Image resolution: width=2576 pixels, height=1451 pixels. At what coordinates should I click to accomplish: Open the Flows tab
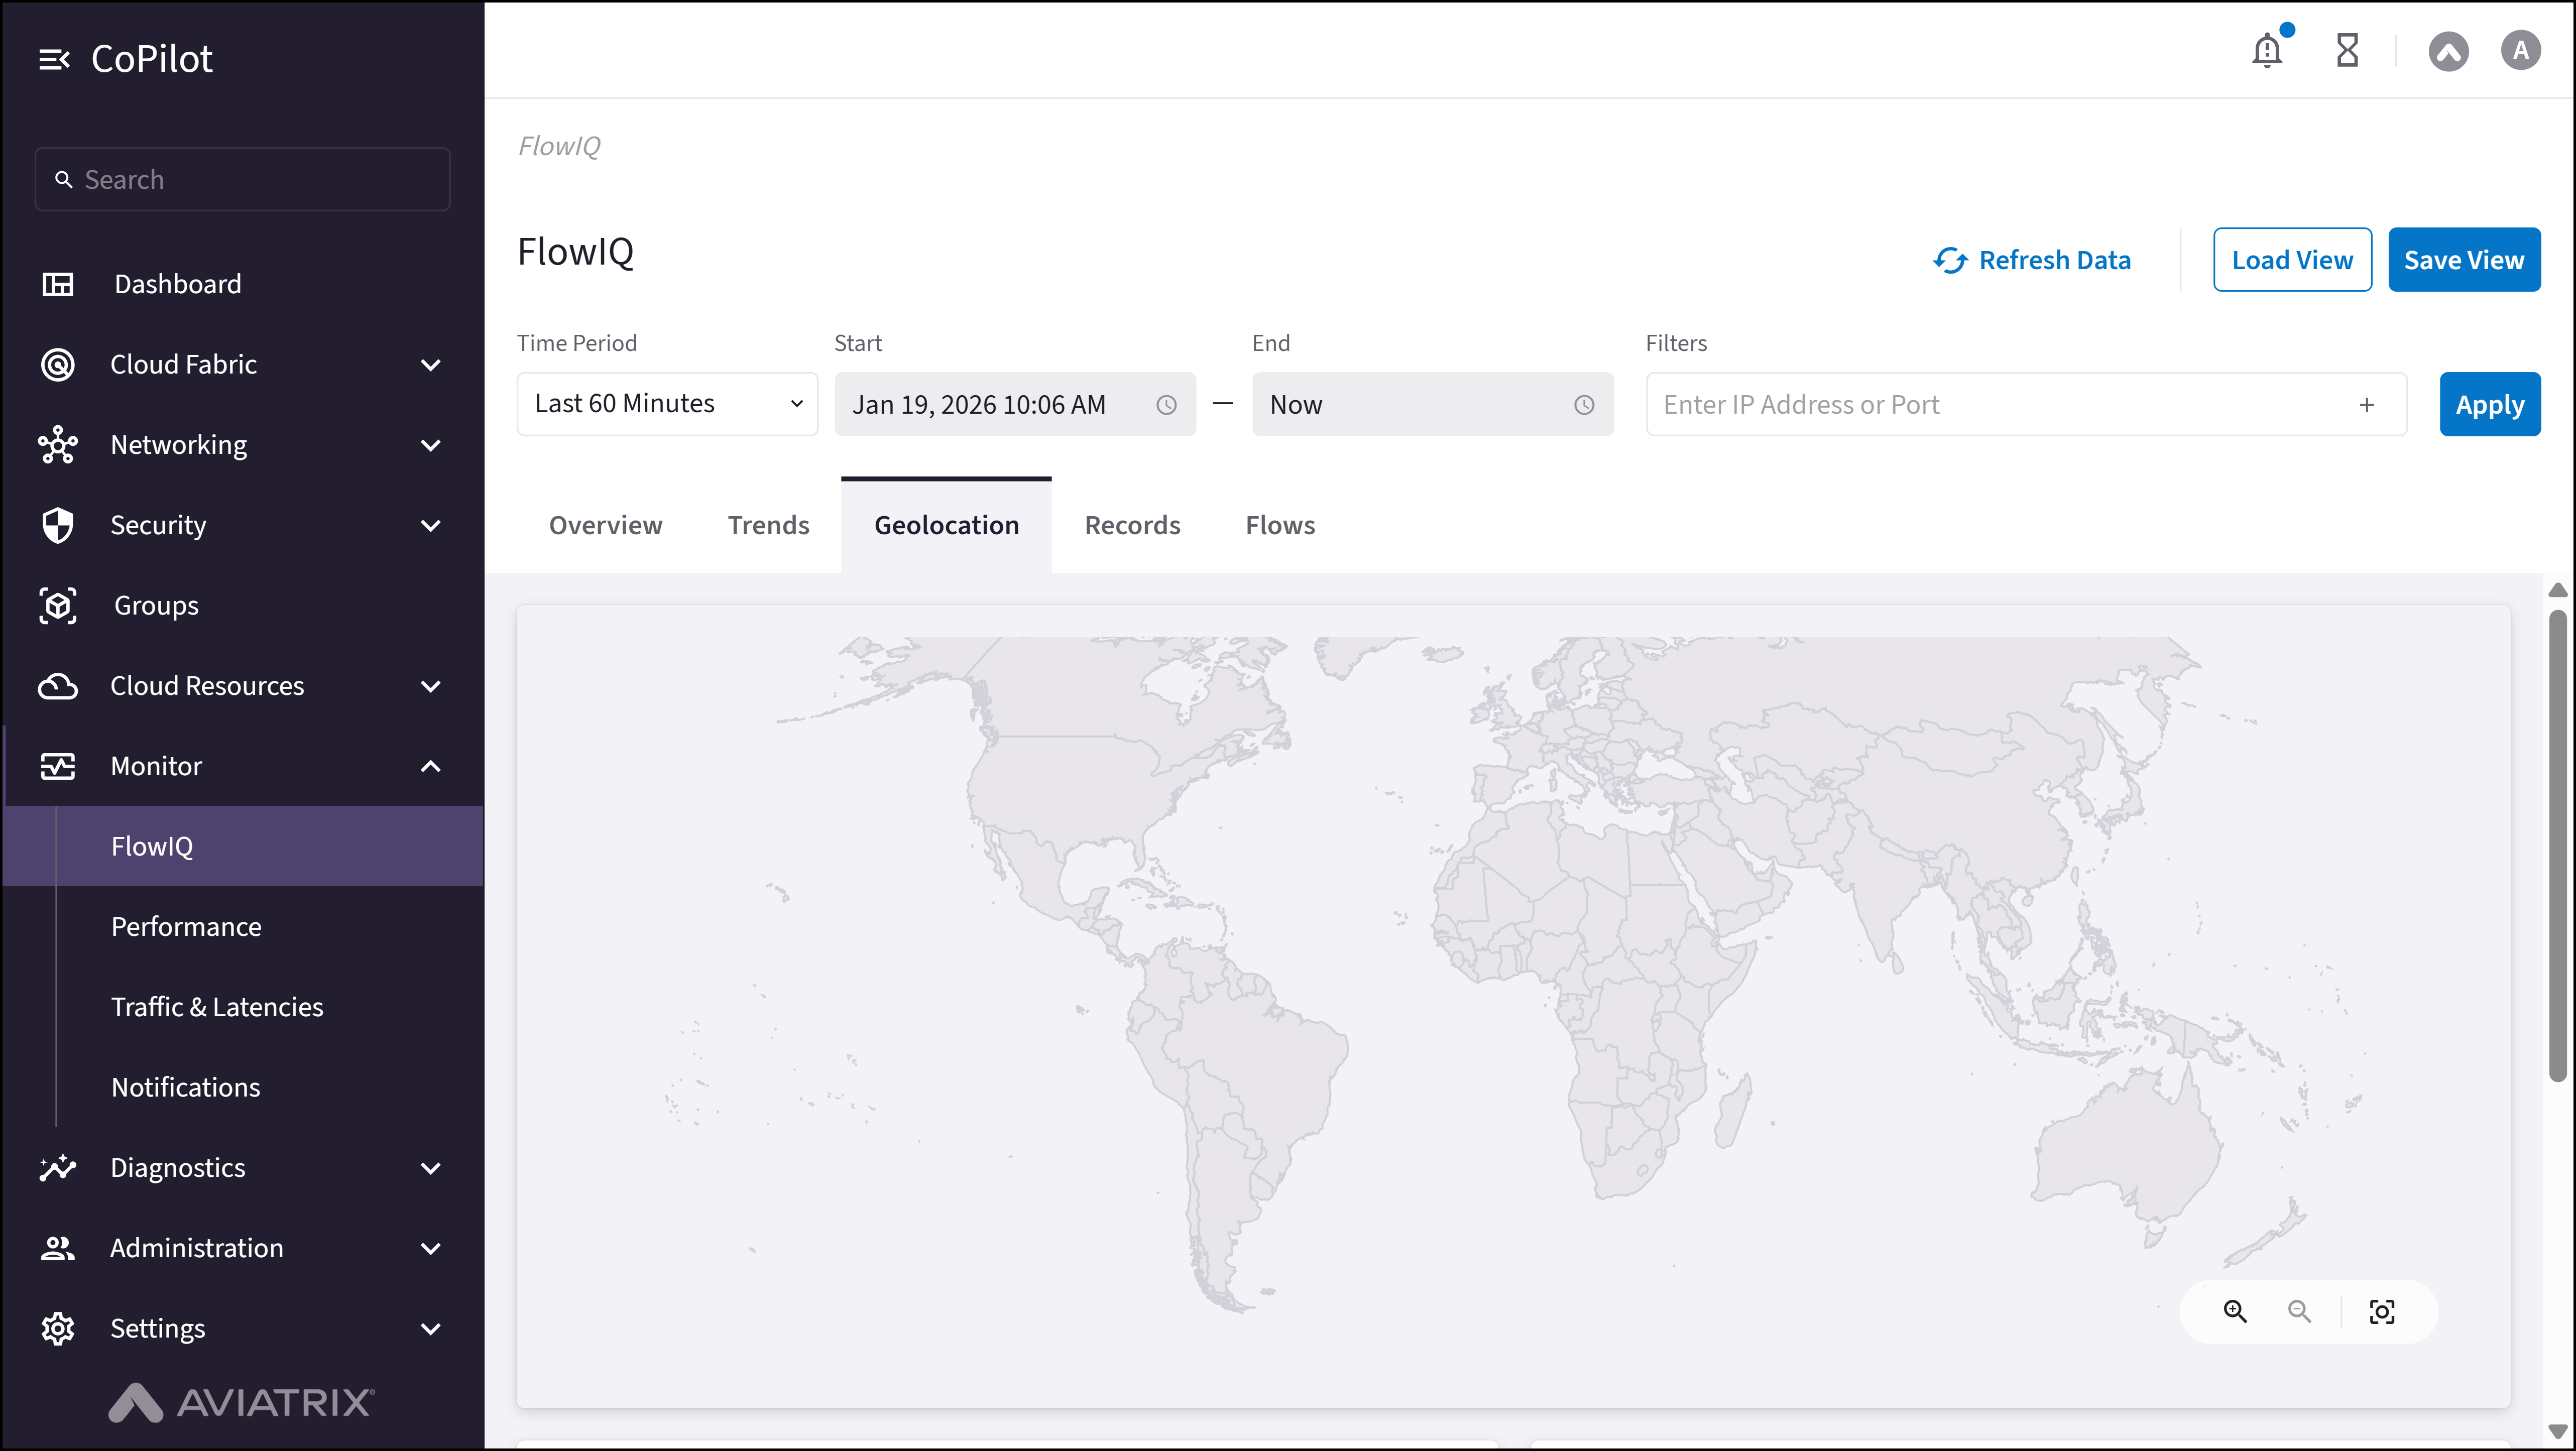click(1280, 524)
